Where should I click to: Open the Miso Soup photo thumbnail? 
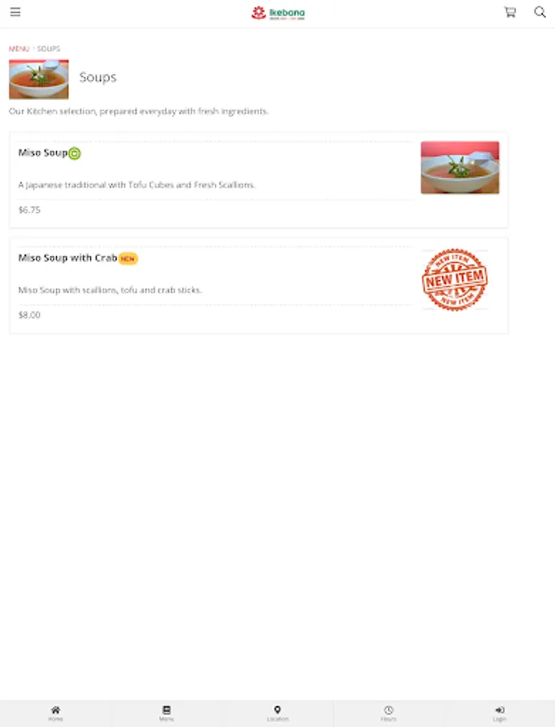460,167
